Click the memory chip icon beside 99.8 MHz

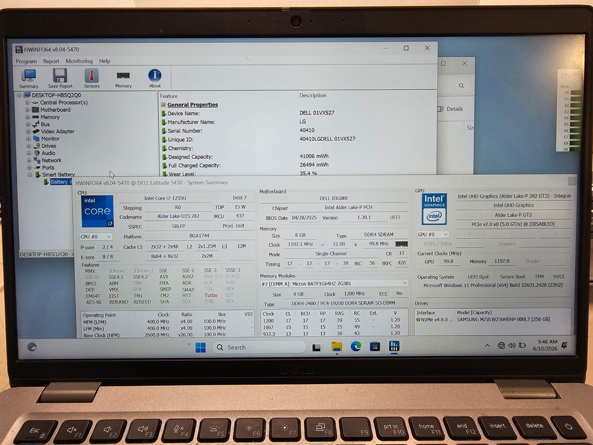tap(401, 244)
